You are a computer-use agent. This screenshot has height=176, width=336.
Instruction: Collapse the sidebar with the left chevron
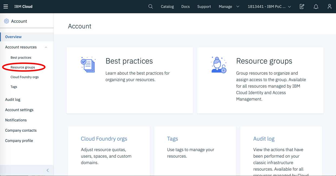[x=48, y=170]
